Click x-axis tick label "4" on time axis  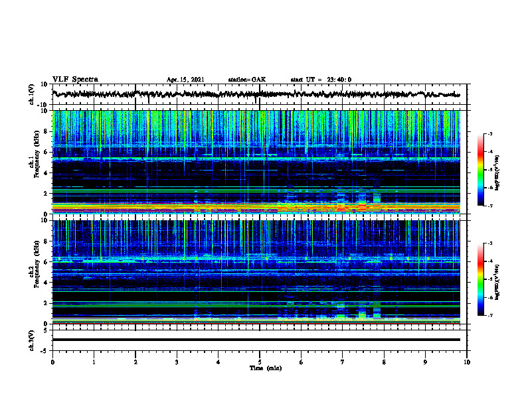[219, 362]
